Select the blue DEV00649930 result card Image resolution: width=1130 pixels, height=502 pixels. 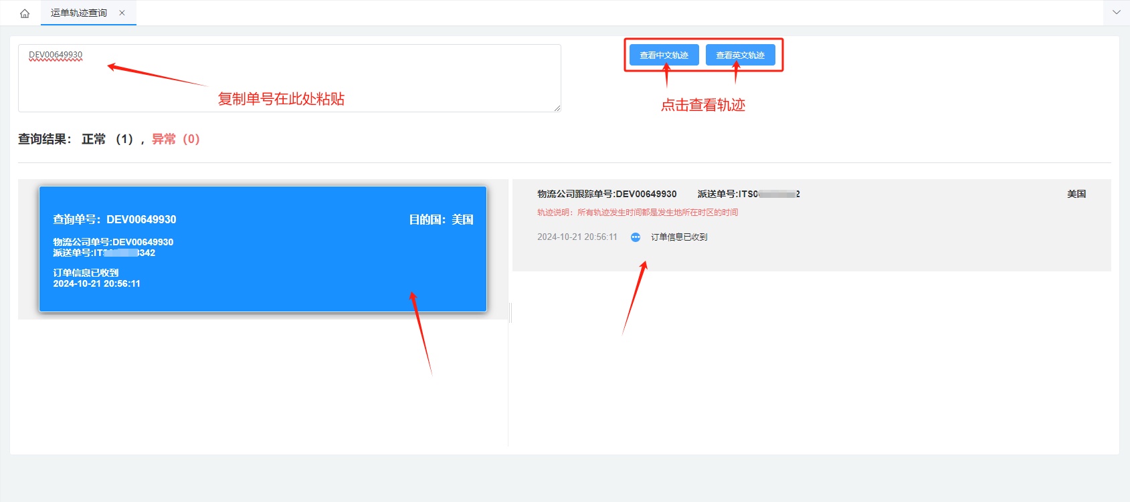262,249
